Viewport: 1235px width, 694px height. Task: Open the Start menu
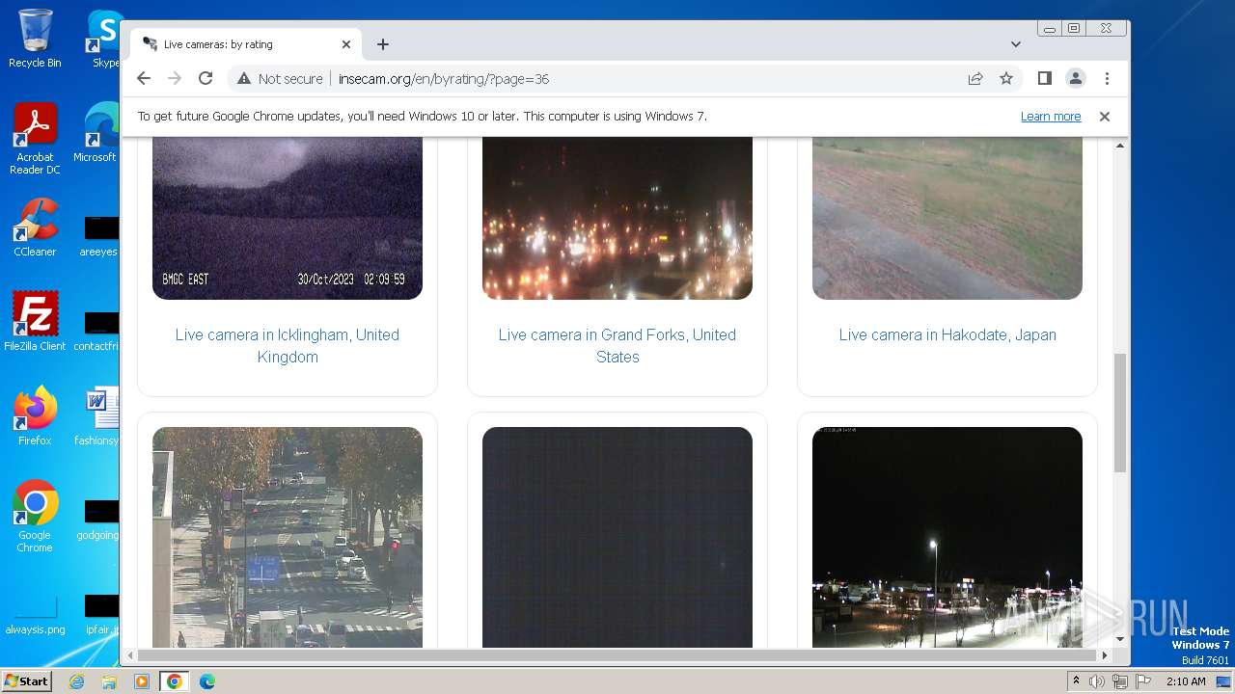[26, 681]
